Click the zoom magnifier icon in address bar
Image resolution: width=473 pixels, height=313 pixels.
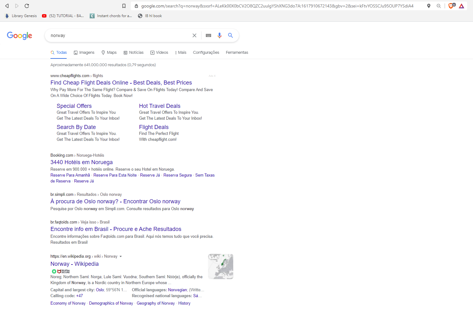439,6
